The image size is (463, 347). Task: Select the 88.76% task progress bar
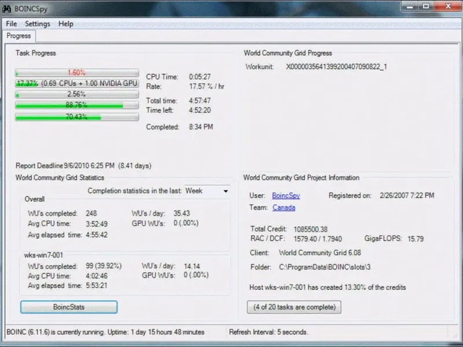tap(77, 105)
